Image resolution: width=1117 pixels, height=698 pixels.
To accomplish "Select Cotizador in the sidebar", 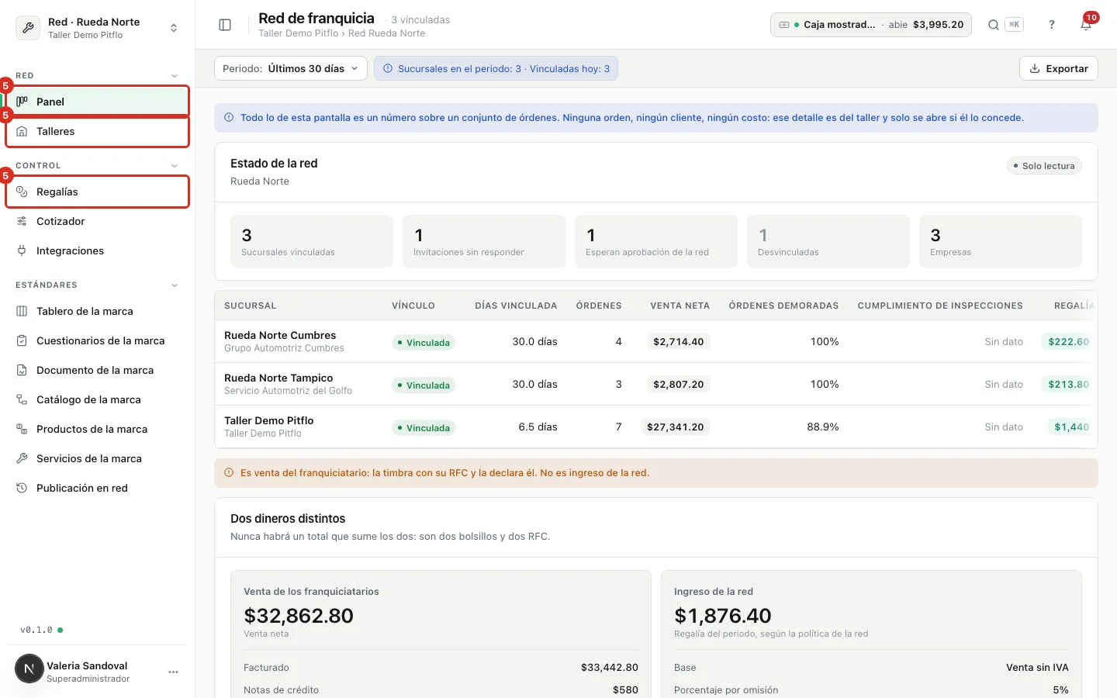I will coord(98,221).
